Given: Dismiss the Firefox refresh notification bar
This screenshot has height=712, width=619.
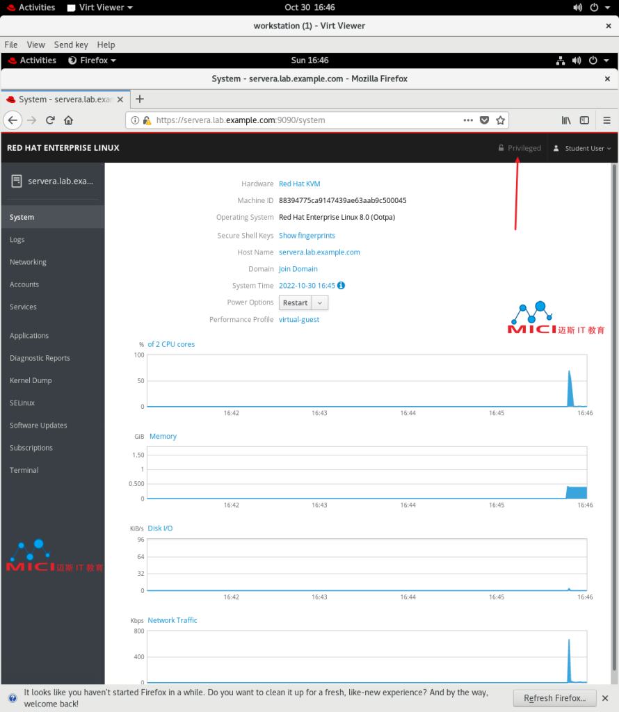Looking at the screenshot, I should [x=605, y=698].
